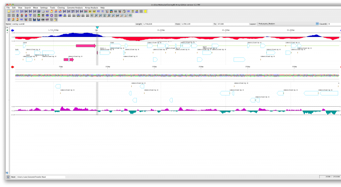Click the Name input field
This screenshot has height=187, width=341.
tap(73, 24)
